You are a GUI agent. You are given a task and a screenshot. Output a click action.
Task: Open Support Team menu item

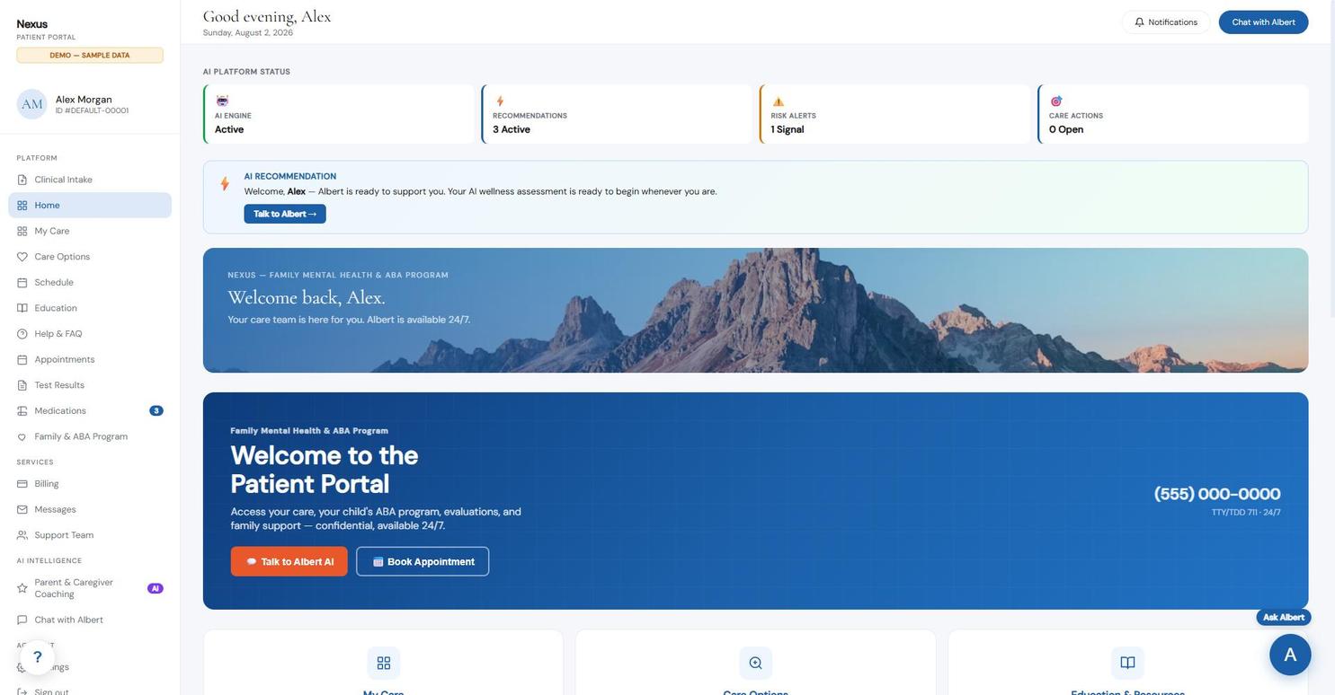90,535
